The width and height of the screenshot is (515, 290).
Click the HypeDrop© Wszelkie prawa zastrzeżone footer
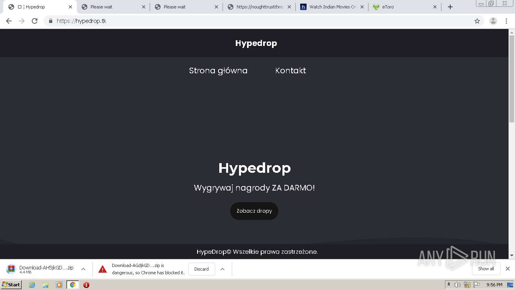point(257,252)
